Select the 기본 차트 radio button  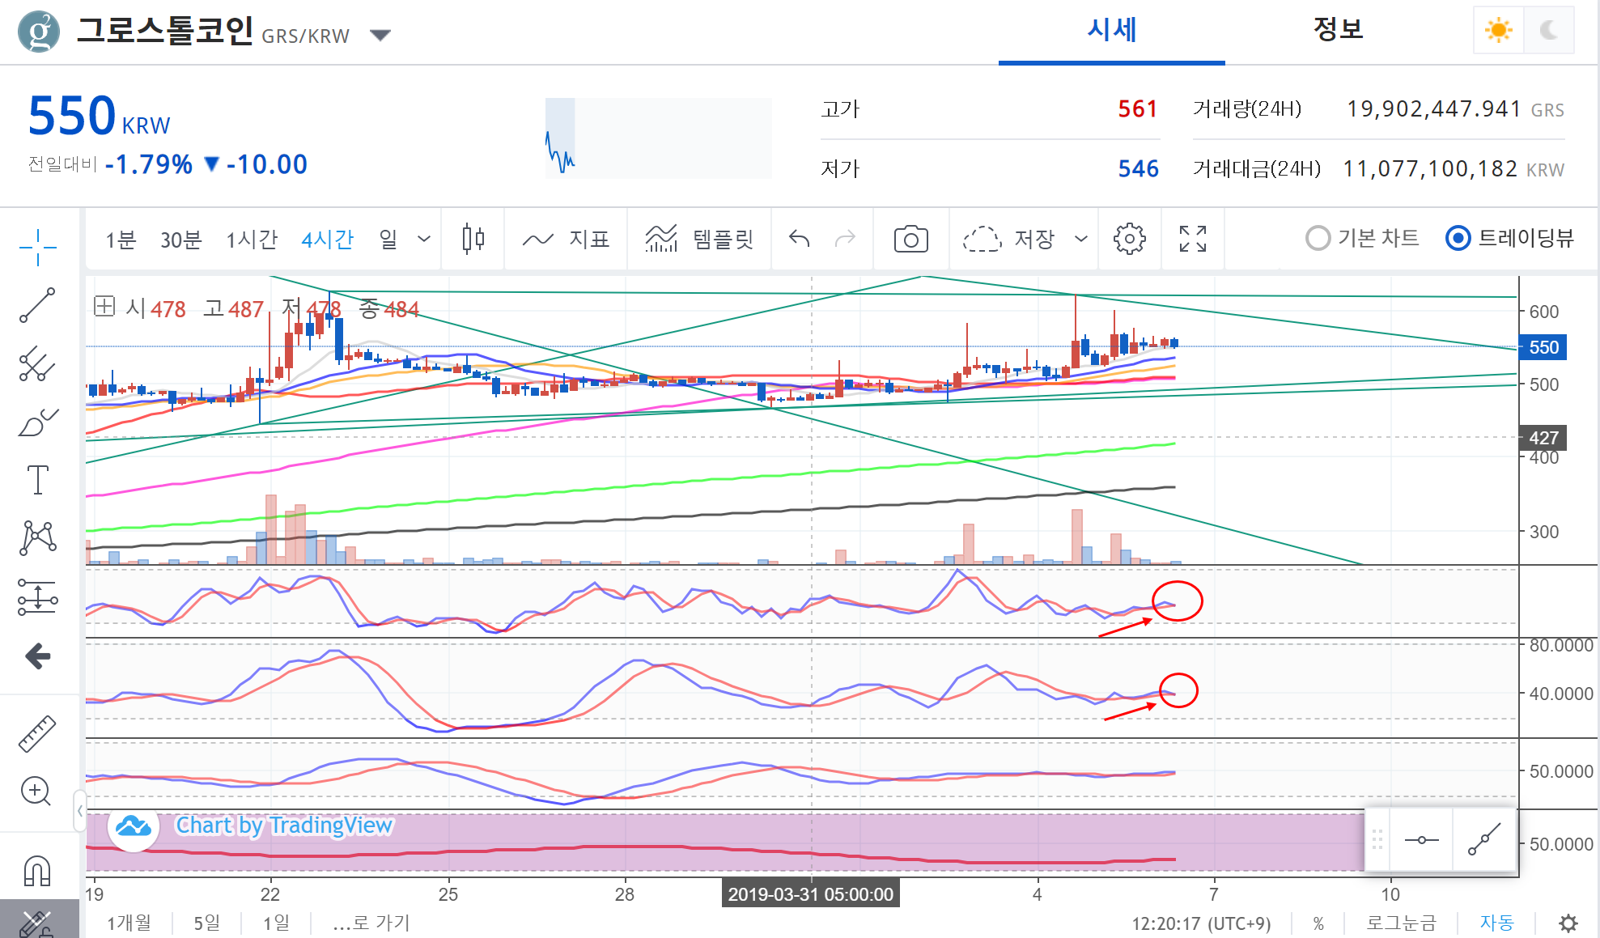[1318, 239]
